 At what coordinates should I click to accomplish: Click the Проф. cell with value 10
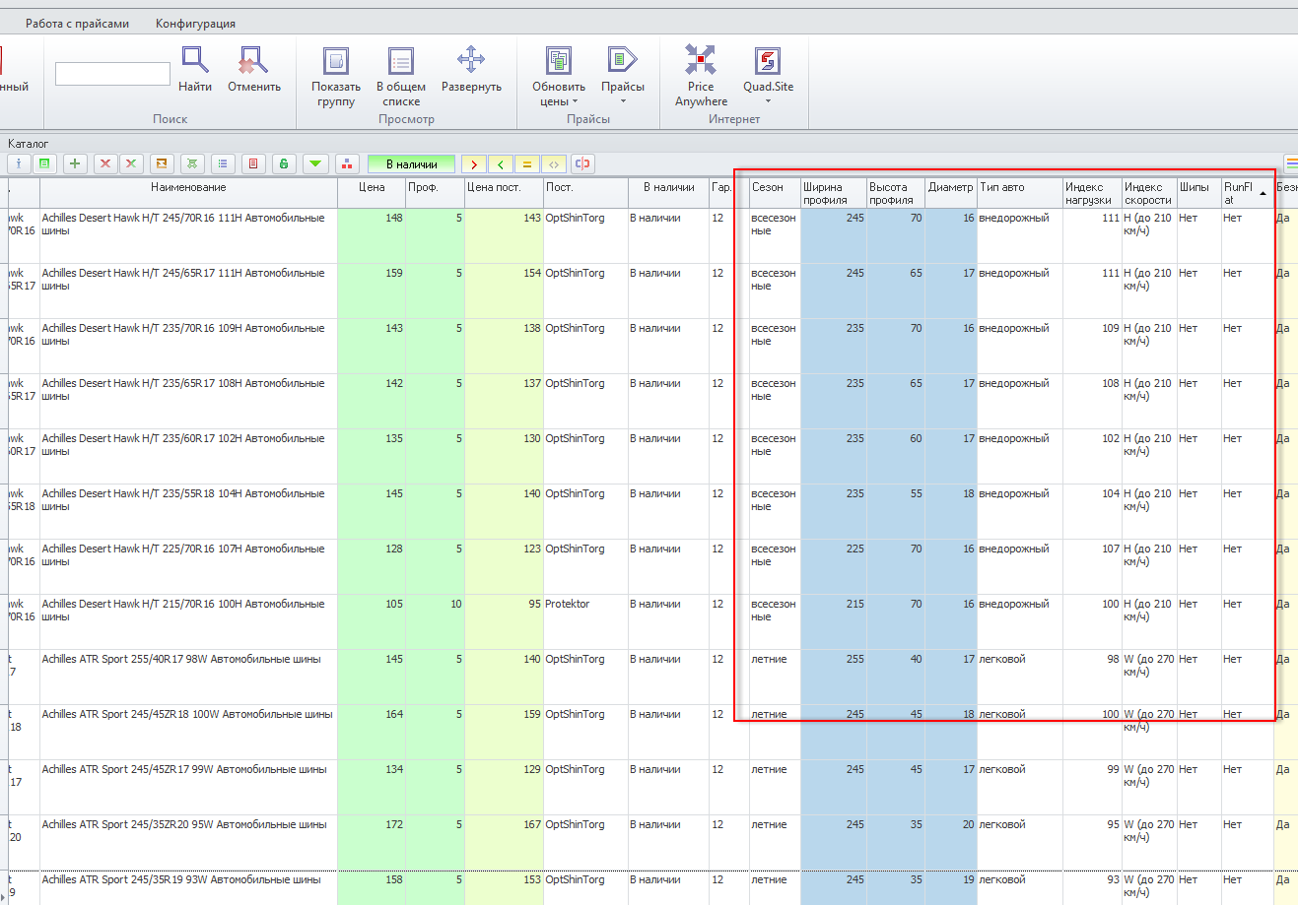435,621
